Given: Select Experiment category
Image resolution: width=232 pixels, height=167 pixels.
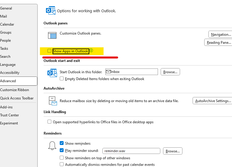Looking at the screenshot, I should point(9,123).
